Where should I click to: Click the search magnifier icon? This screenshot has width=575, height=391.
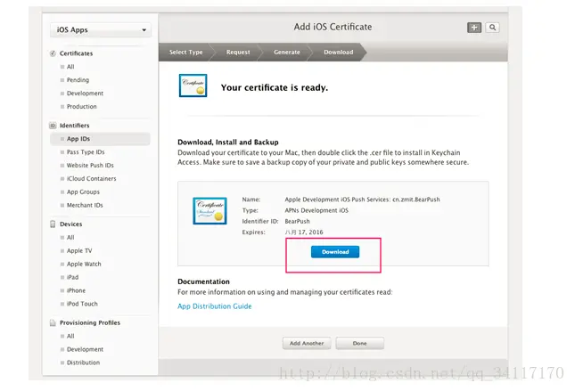tap(492, 28)
